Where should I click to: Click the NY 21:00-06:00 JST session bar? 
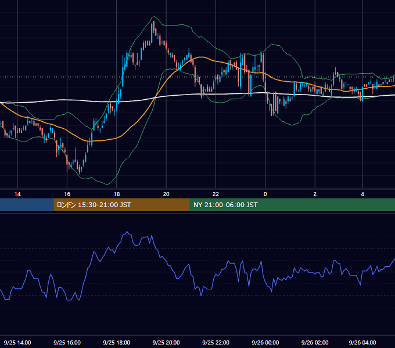point(292,205)
